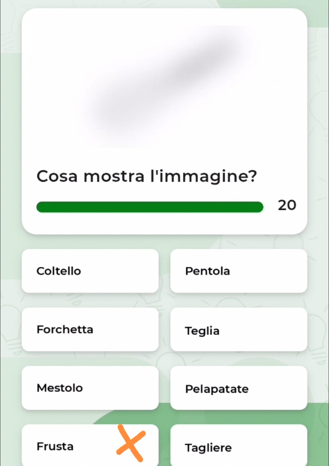Answer with the Italian word for cutting board

point(239,447)
